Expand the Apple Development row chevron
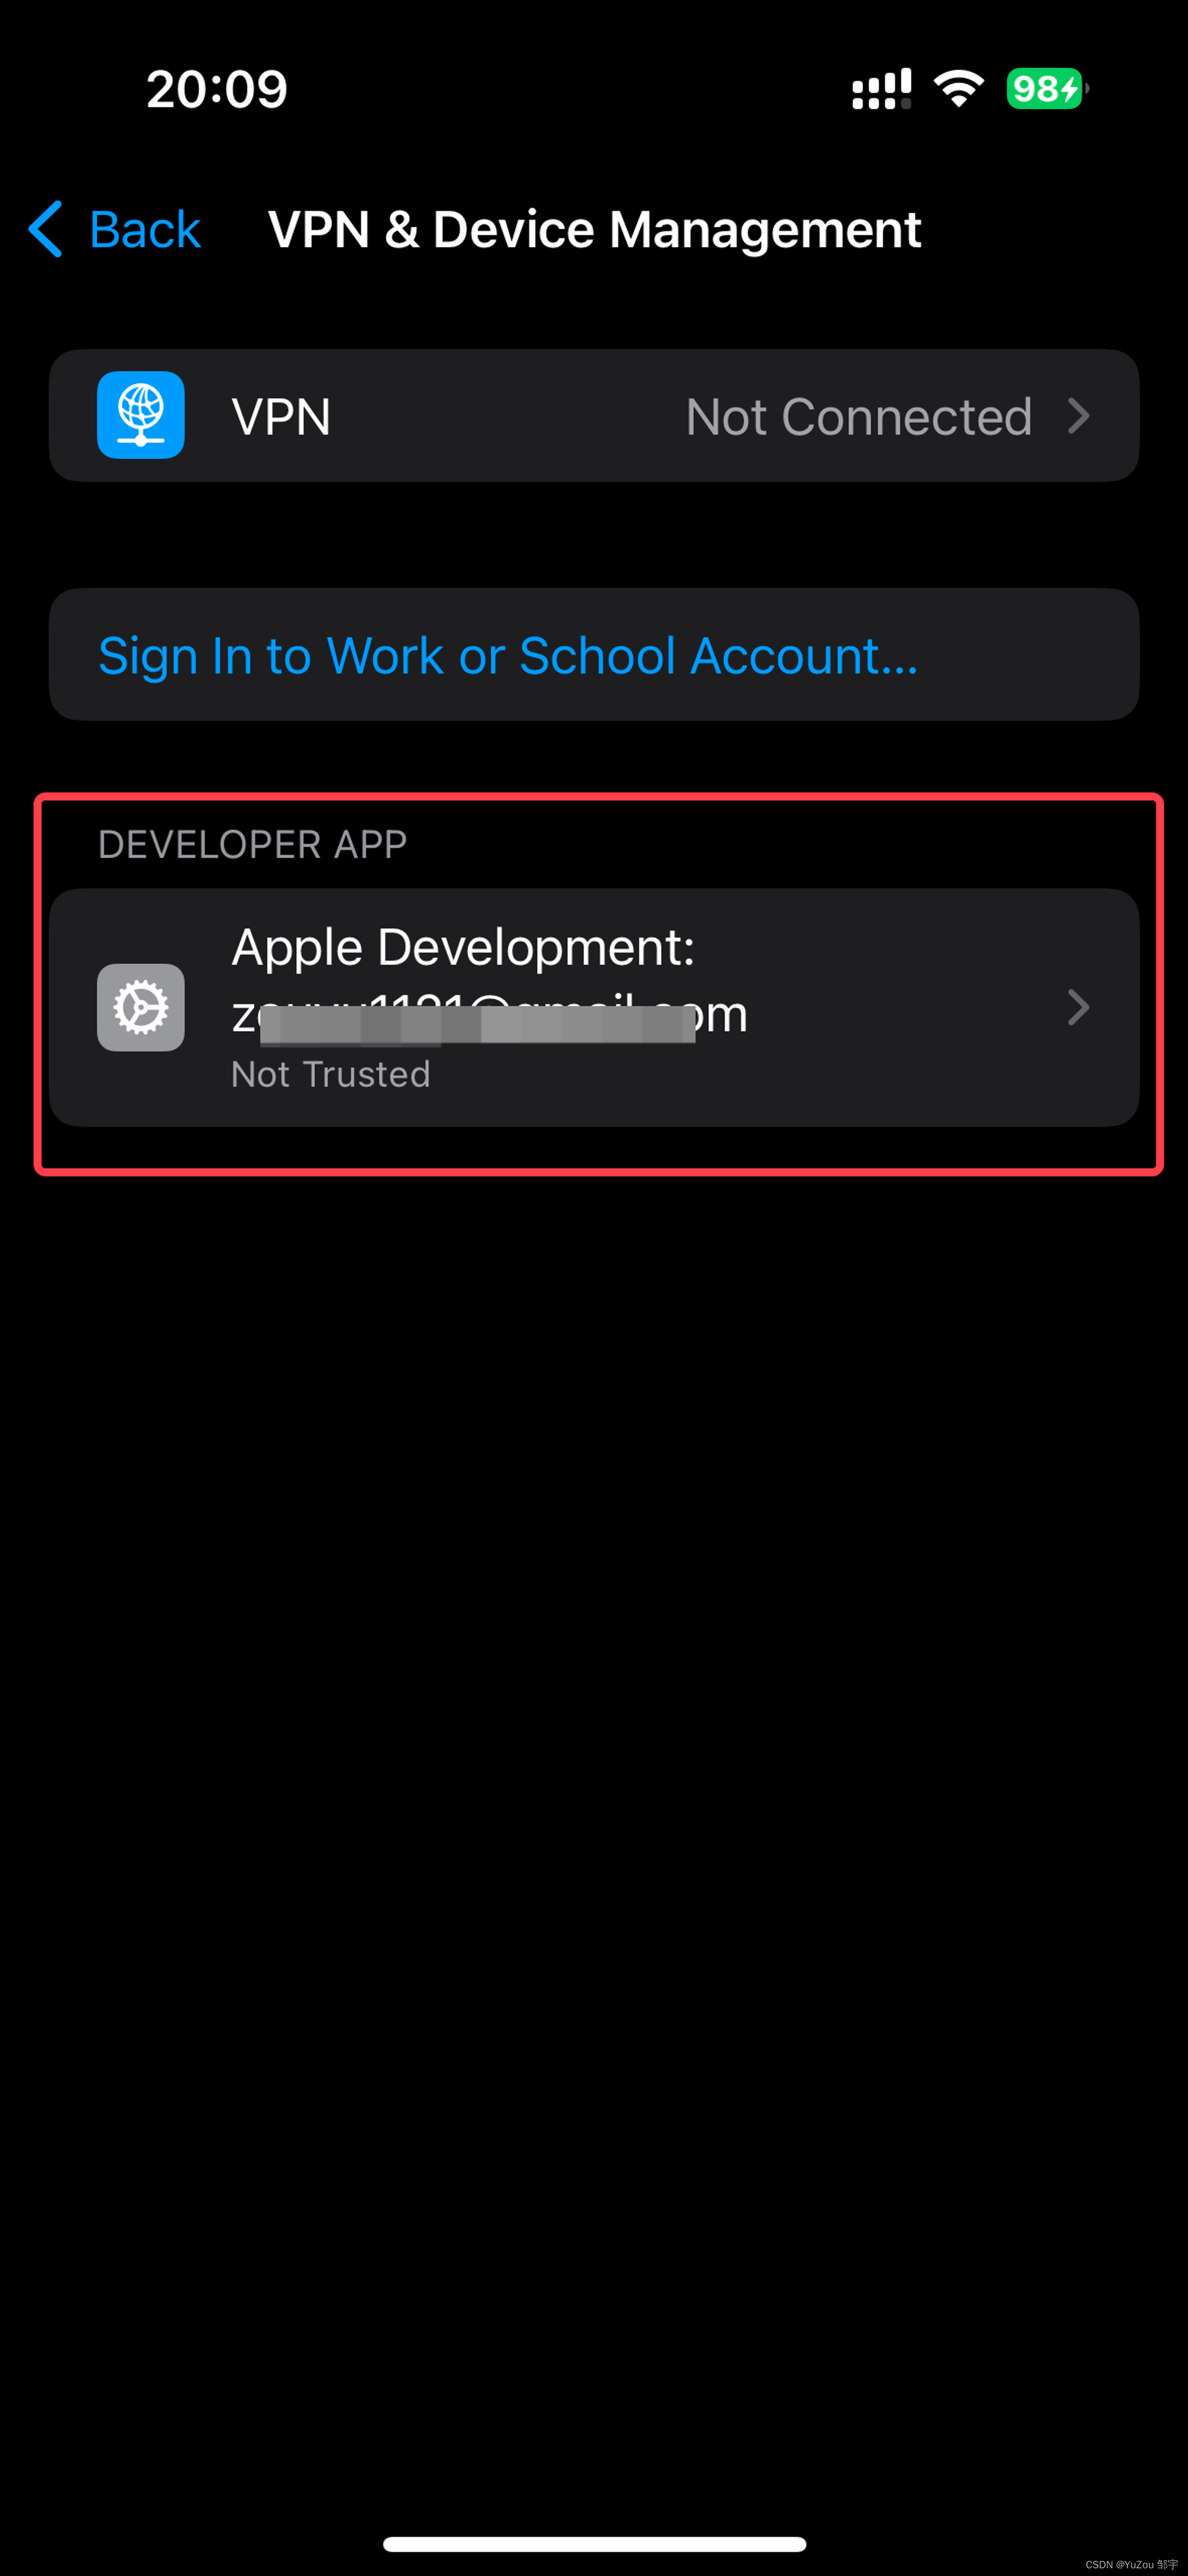Viewport: 1188px width, 2576px height. [1078, 1007]
